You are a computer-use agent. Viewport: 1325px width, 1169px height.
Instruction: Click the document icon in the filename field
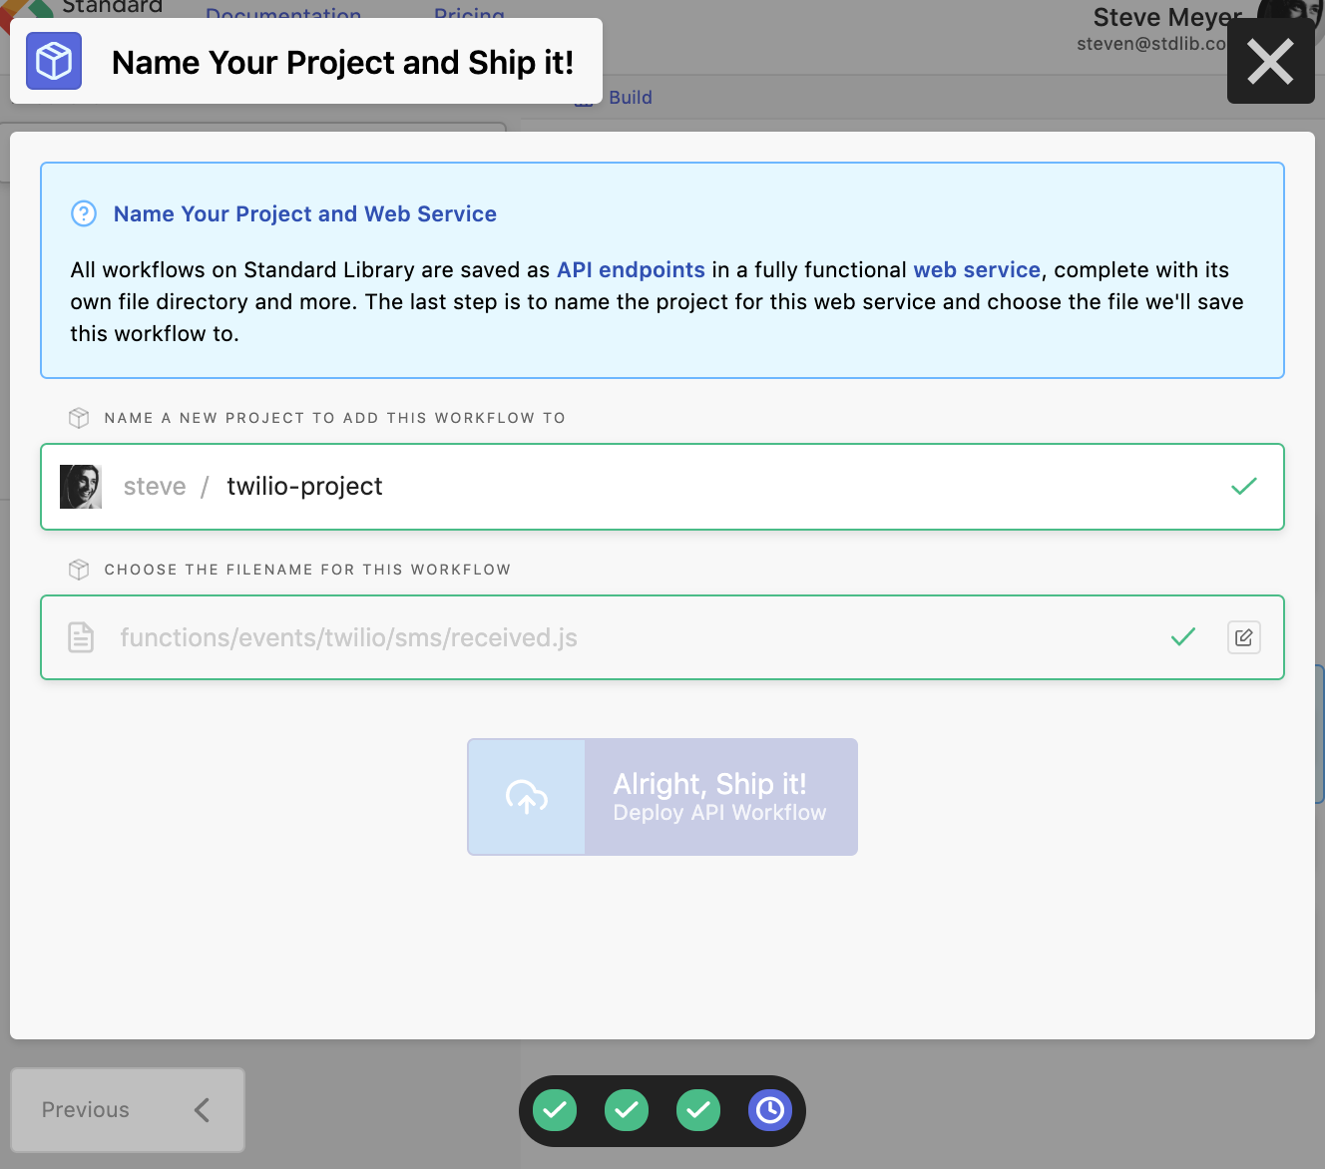click(81, 637)
